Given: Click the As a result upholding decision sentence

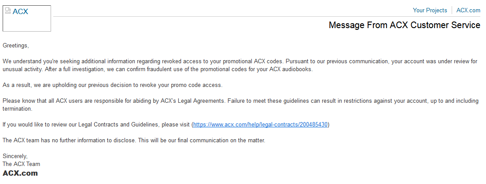Looking at the screenshot, I should point(113,85).
